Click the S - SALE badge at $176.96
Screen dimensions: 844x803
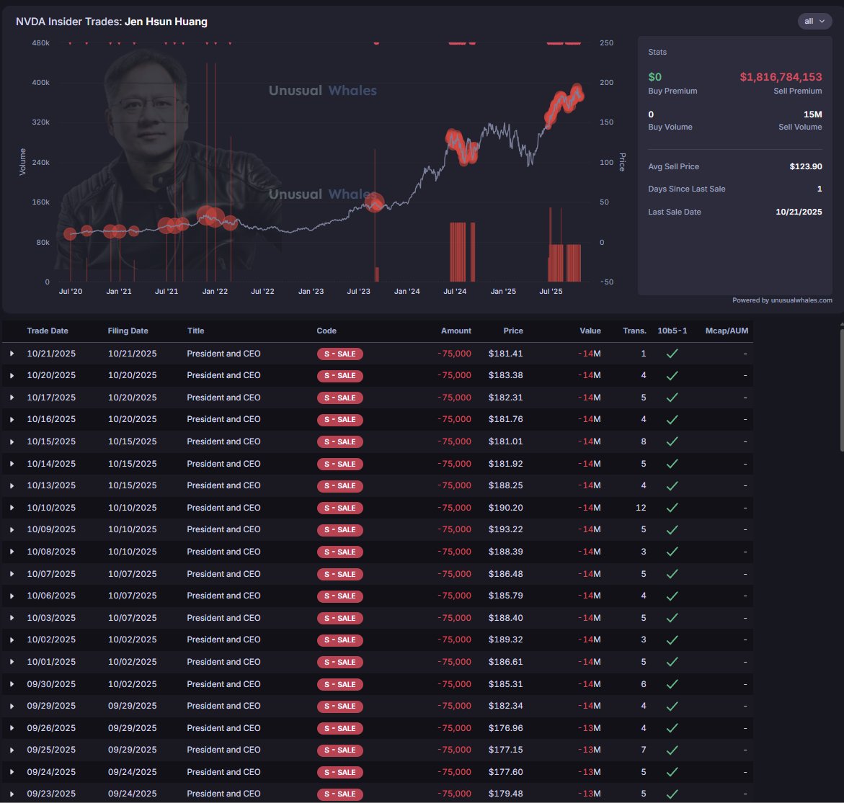tap(339, 728)
